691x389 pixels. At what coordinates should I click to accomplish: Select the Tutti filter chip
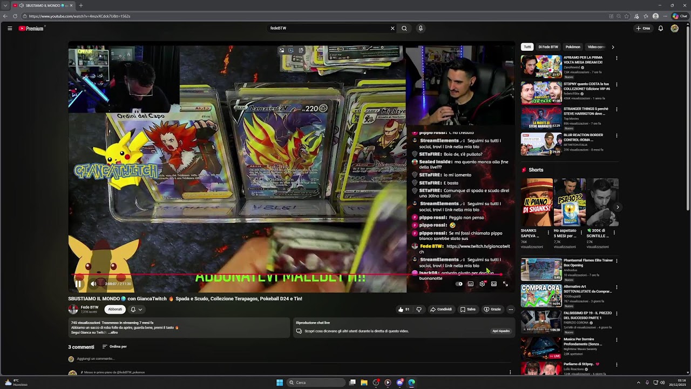(527, 47)
